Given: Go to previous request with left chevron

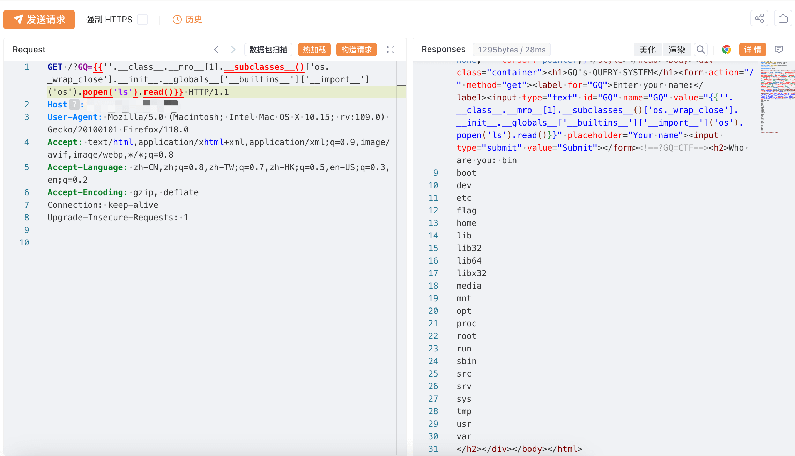Looking at the screenshot, I should click(x=216, y=50).
